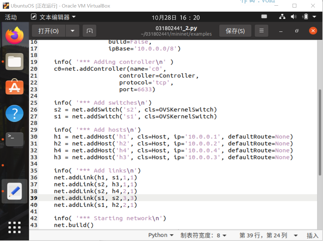Viewport: 323px width, 241px height.
Task: Minimize the text editor window
Action: click(x=281, y=31)
